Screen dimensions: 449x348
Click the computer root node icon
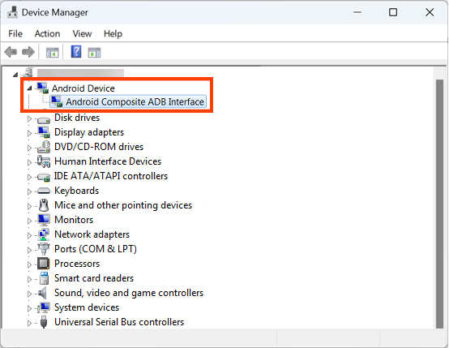click(x=28, y=72)
